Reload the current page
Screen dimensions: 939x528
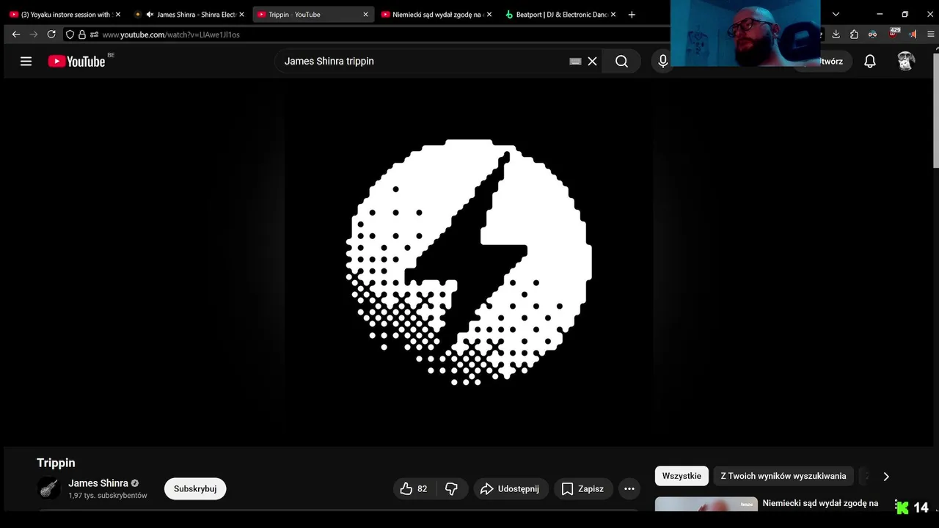51,34
